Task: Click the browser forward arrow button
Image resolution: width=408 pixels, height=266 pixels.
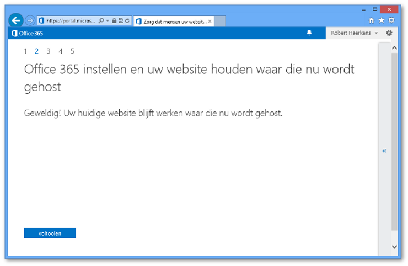Action: tap(30, 20)
